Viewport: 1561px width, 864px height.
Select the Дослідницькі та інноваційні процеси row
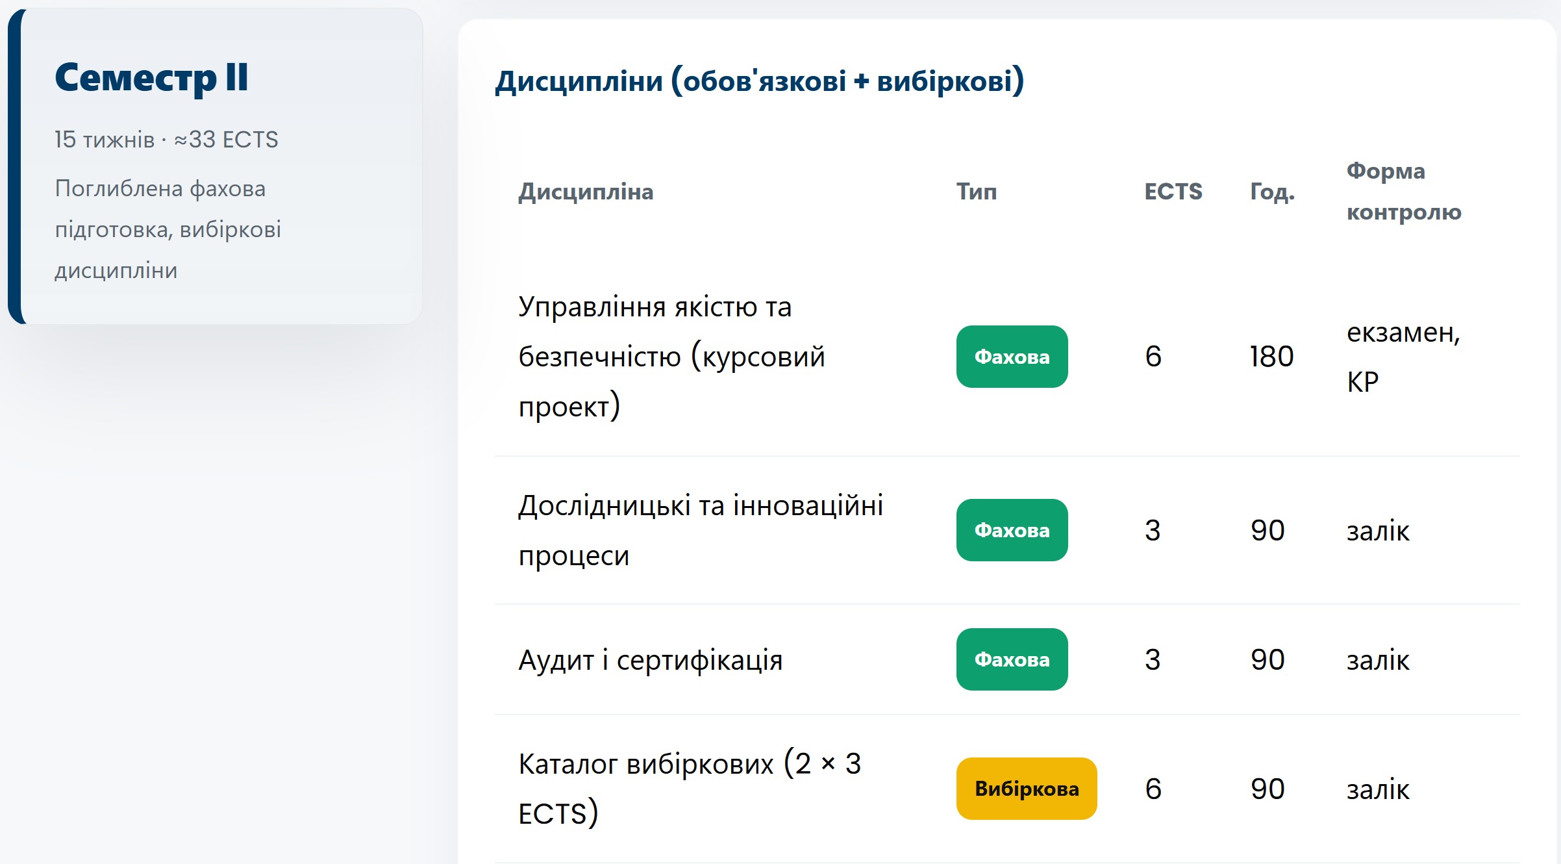(x=700, y=530)
